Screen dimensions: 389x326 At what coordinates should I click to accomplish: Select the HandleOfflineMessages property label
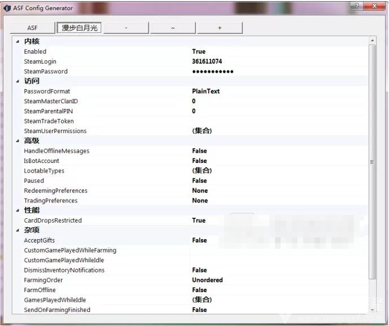click(56, 151)
